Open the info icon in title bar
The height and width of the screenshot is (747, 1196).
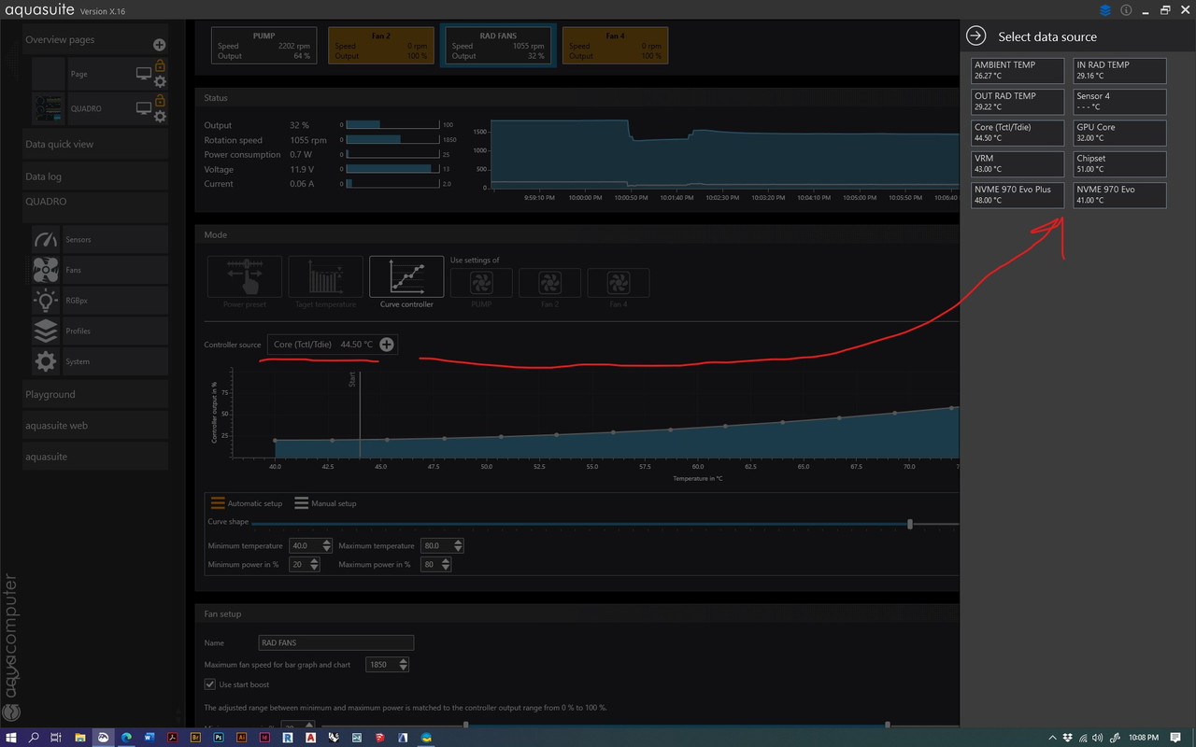click(x=1126, y=10)
